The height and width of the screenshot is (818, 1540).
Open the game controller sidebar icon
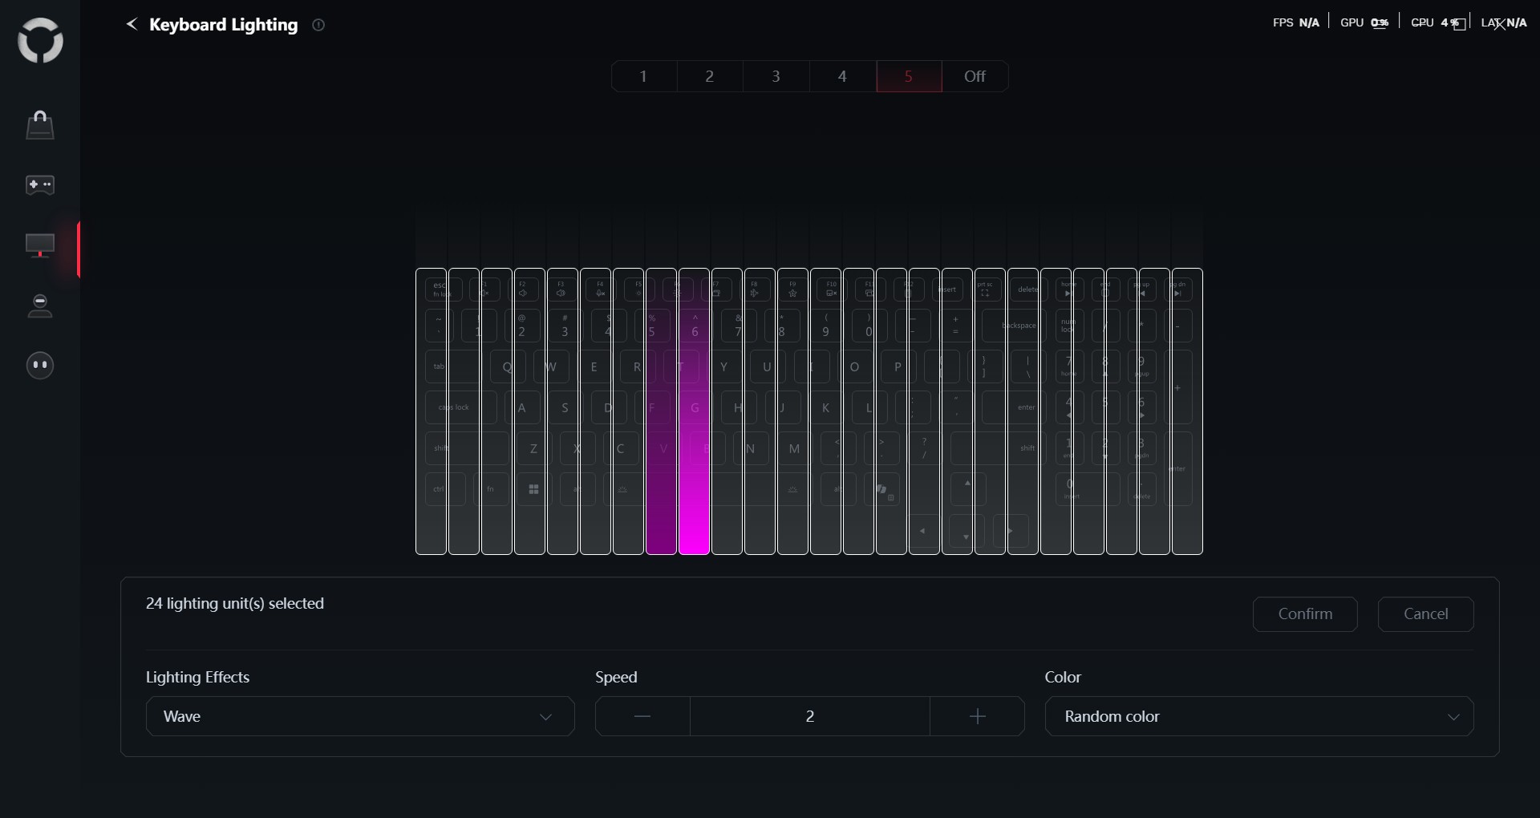pyautogui.click(x=40, y=185)
